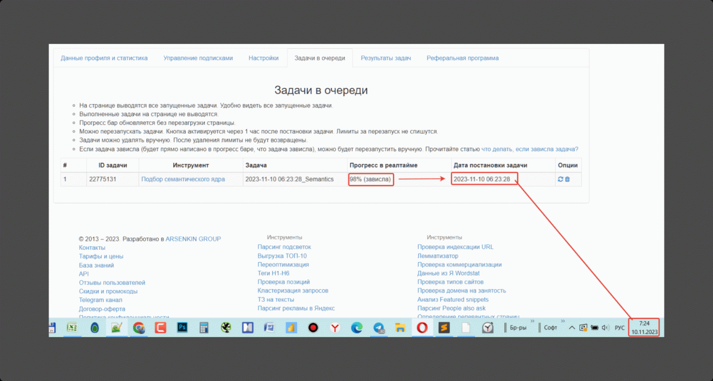Screen dimensions: 713x381
Task: Open File Explorer folder icon
Action: (x=400, y=327)
